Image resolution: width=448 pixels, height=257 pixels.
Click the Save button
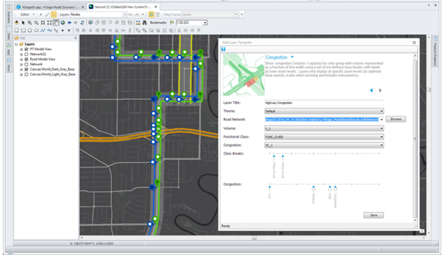[x=373, y=215]
